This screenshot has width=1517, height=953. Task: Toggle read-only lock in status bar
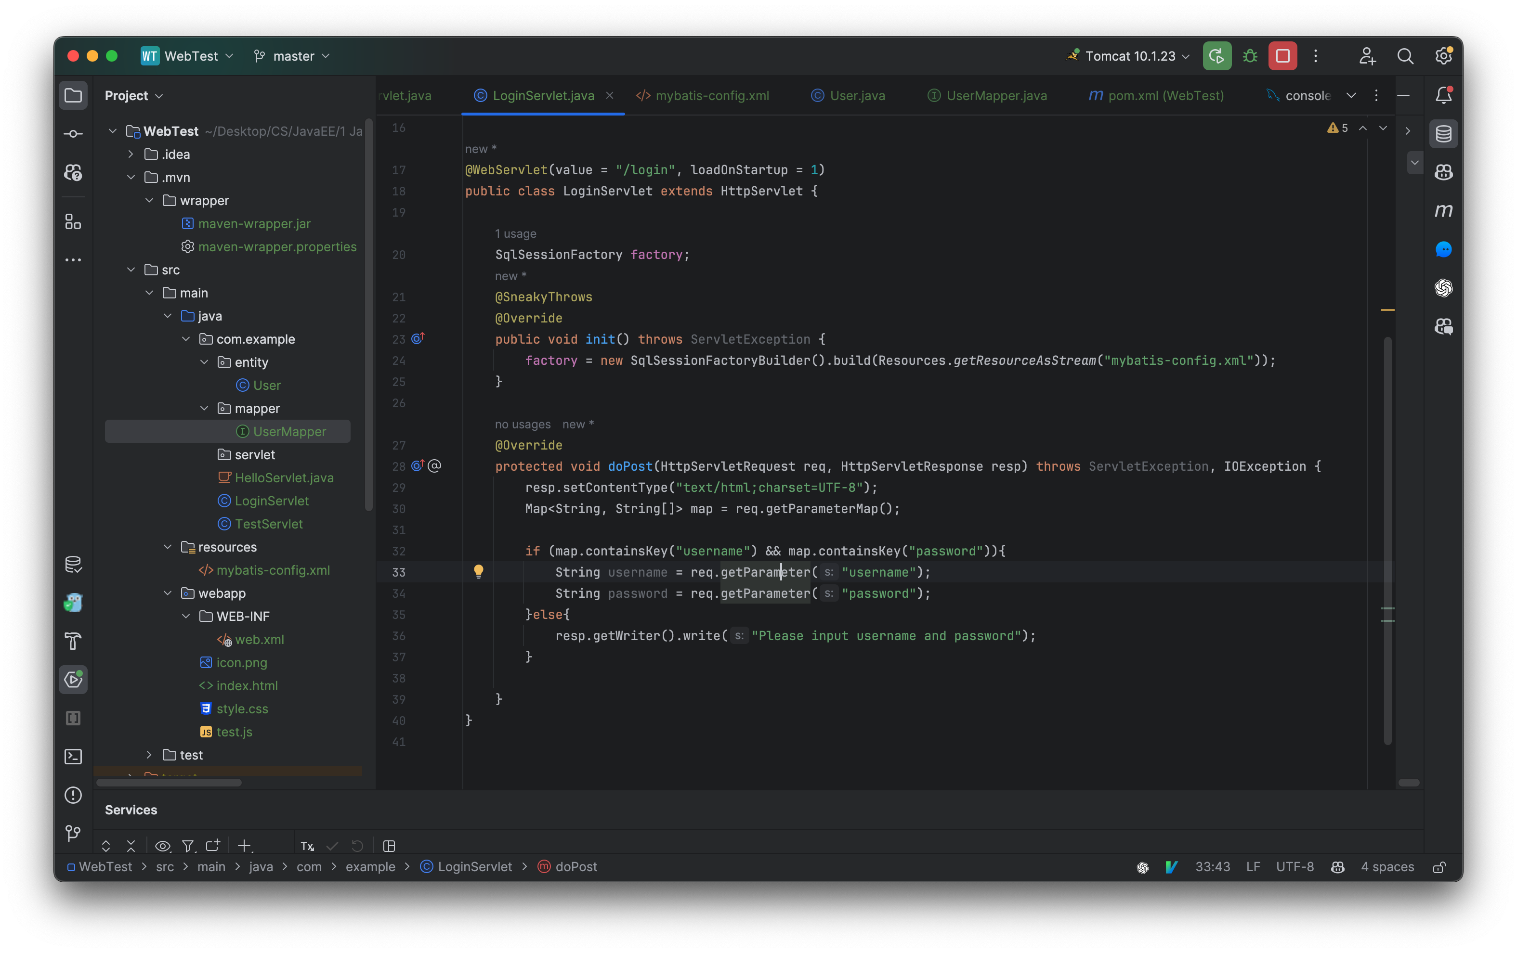[x=1439, y=867]
